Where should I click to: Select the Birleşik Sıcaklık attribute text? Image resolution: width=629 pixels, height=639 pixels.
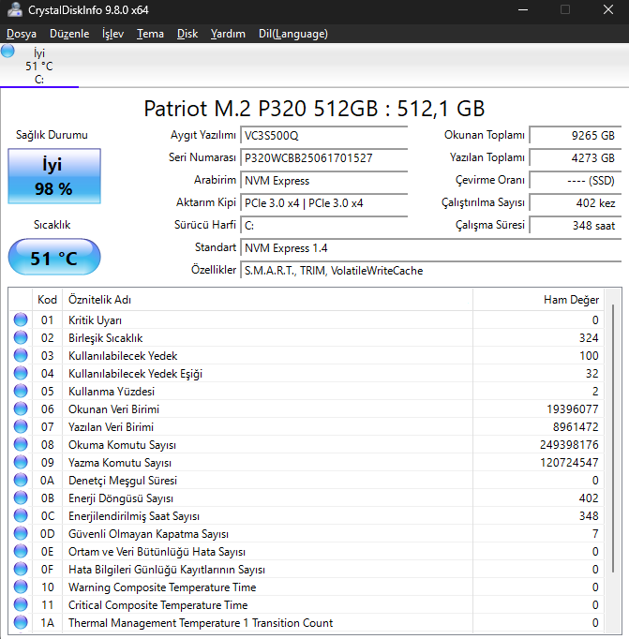[106, 338]
